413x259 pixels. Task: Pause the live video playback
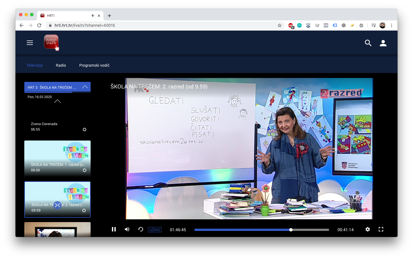click(x=114, y=229)
